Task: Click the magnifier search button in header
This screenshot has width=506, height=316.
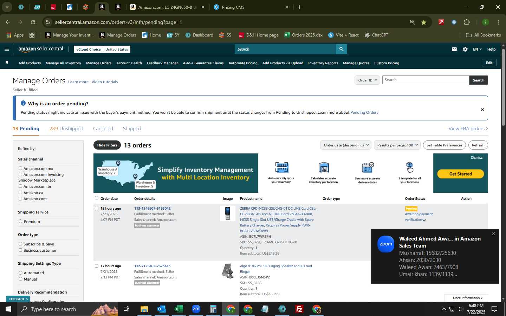Action: (341, 49)
